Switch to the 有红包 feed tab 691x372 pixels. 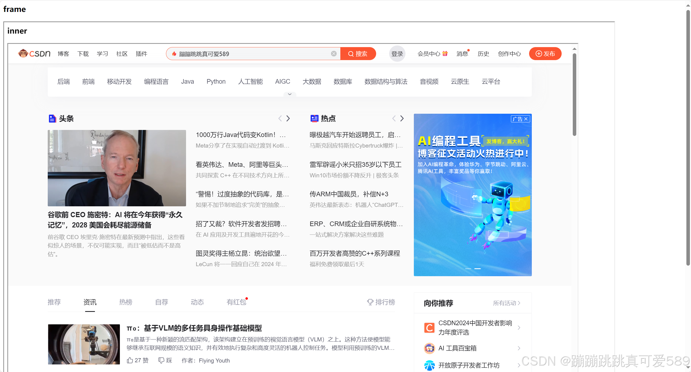click(236, 302)
